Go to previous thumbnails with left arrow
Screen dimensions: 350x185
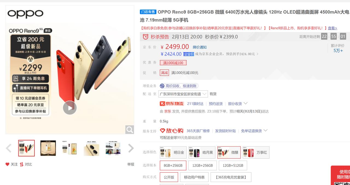point(9,148)
